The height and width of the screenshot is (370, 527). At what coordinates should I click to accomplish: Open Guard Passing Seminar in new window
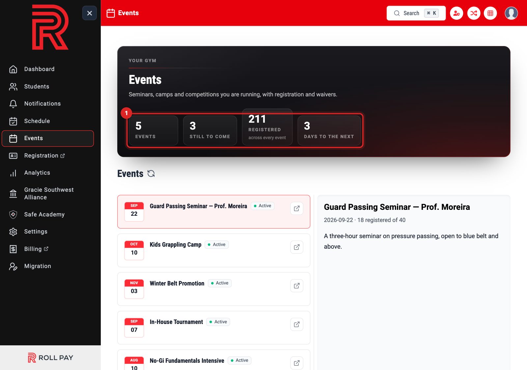[297, 209]
